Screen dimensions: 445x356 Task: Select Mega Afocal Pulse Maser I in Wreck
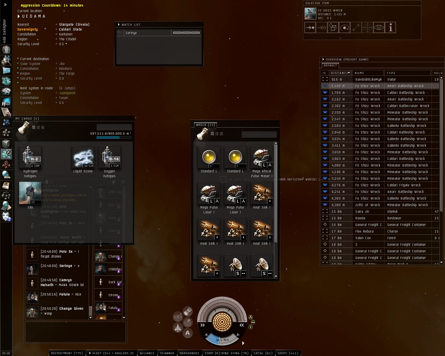tap(262, 162)
